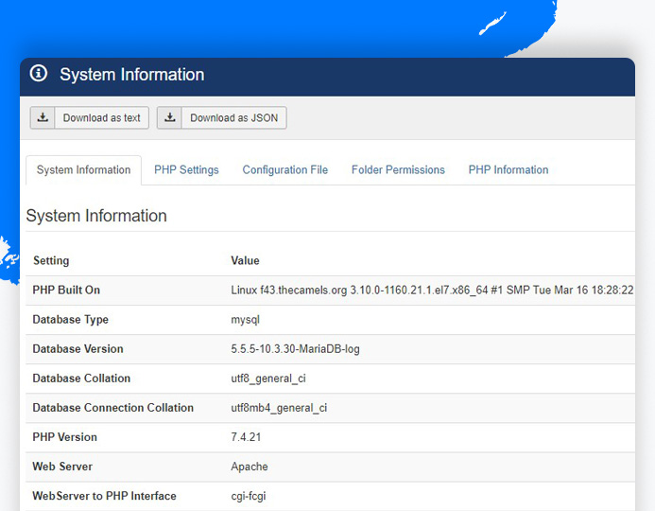Click download icon on Download as JSON
The image size is (655, 511).
pos(169,117)
